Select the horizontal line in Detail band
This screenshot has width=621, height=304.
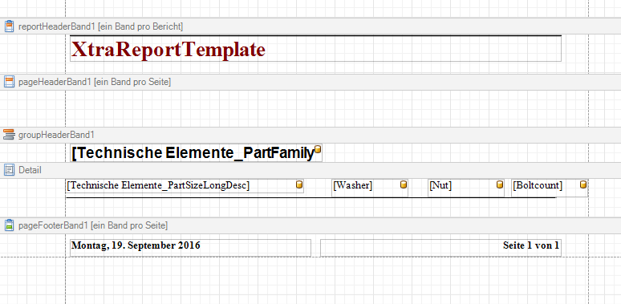click(x=310, y=197)
